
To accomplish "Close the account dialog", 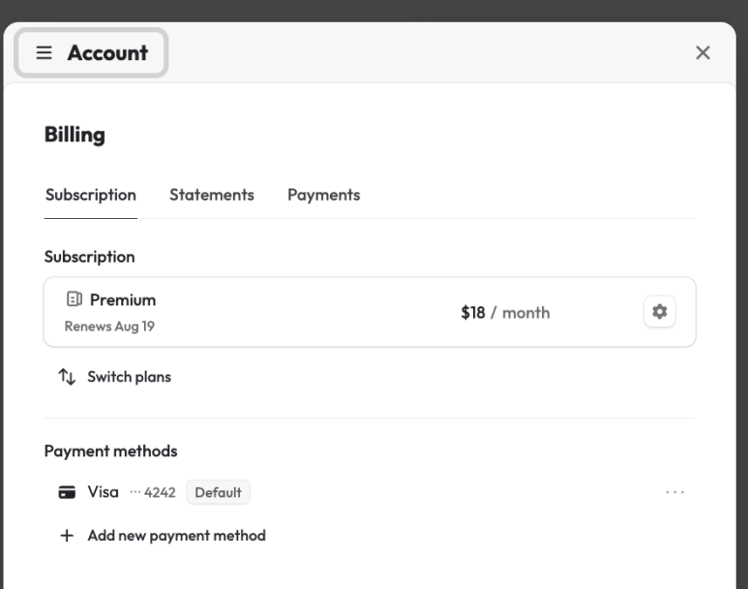I will [x=703, y=53].
